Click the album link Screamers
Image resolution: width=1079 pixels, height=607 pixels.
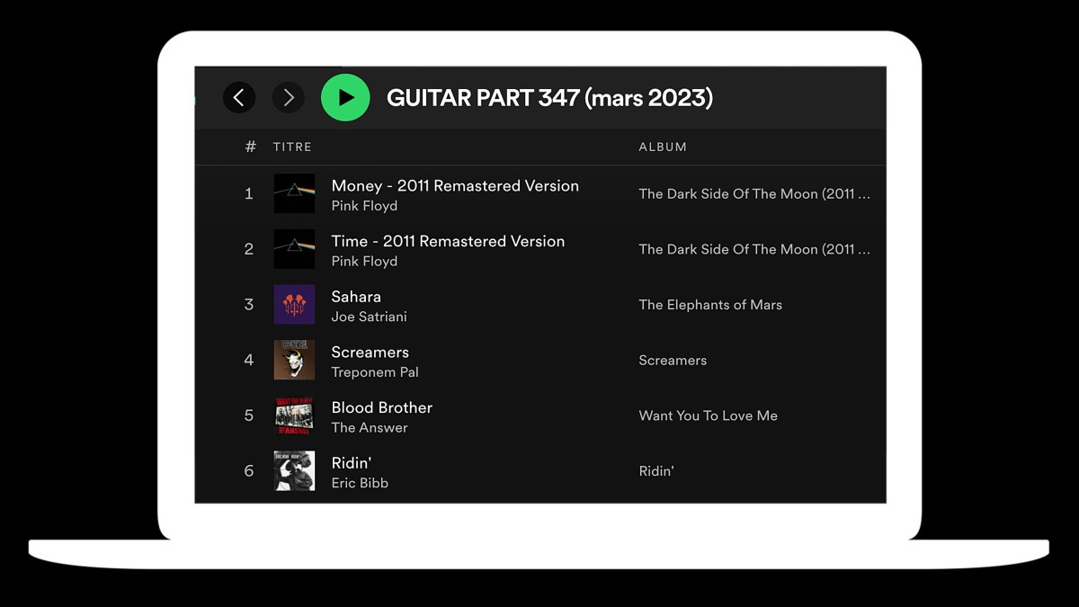673,360
